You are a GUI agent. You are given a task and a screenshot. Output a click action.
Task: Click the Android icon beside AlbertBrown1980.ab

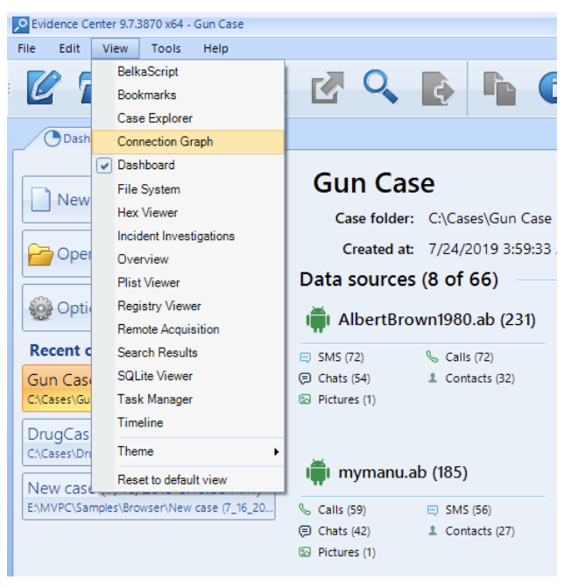(318, 319)
